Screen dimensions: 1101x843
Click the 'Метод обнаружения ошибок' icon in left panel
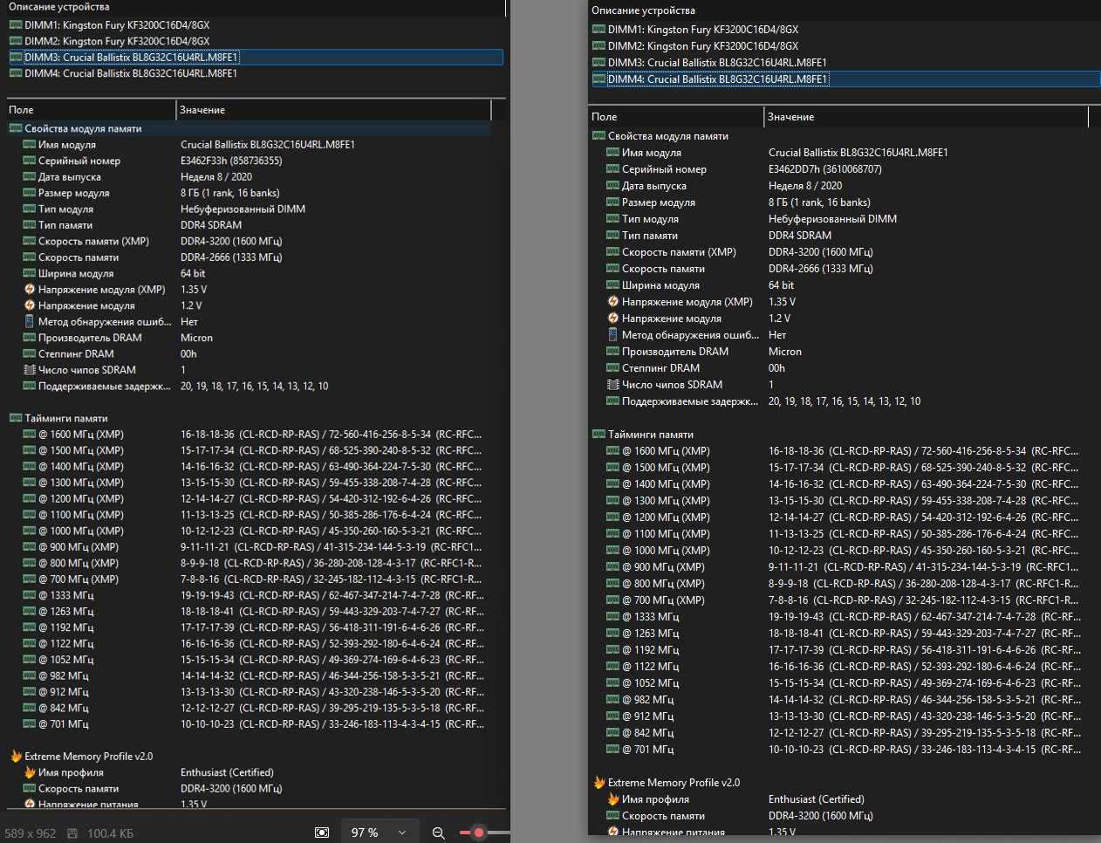click(x=30, y=322)
